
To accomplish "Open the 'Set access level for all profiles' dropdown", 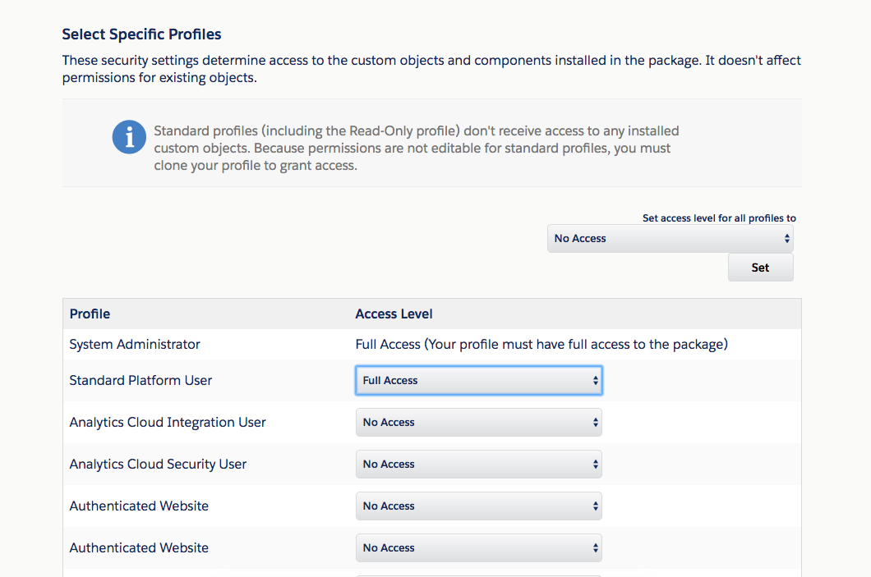I will [670, 239].
